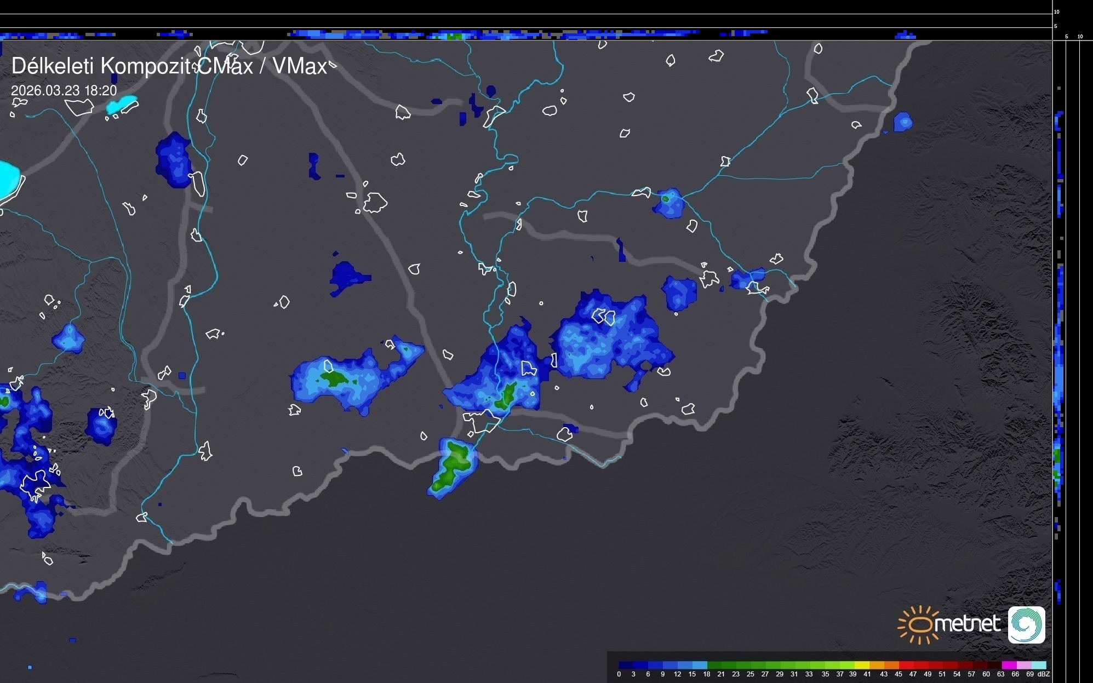This screenshot has width=1093, height=683.
Task: Click the magenta 63 dBZ legend swatch
Action: 1009,665
